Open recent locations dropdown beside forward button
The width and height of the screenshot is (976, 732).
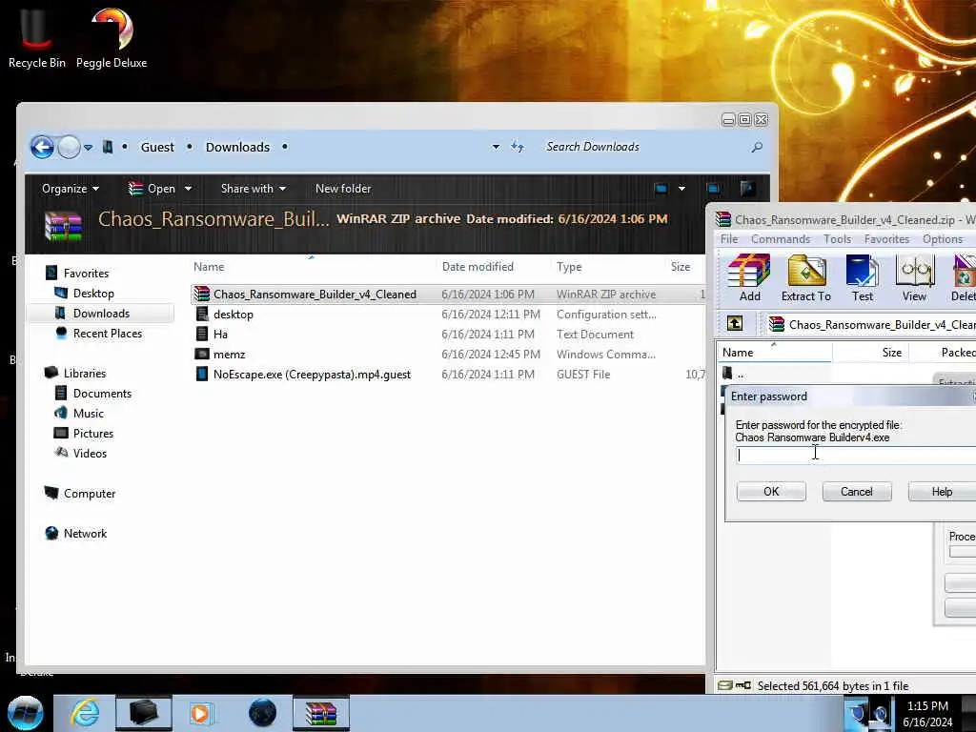(89, 148)
